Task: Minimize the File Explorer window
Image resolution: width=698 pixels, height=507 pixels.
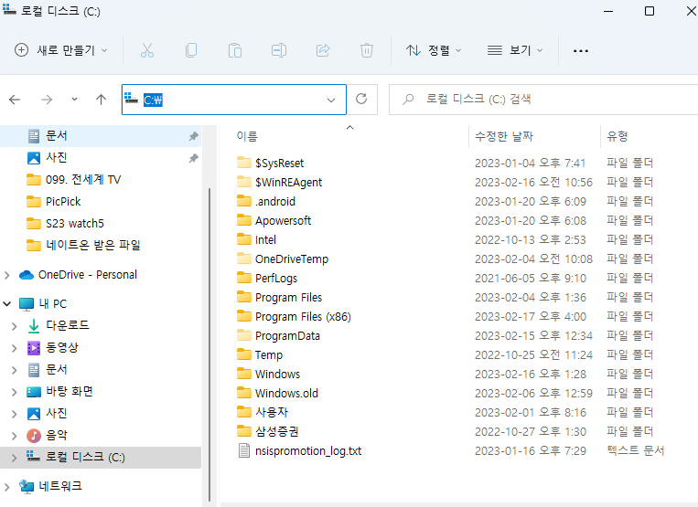Action: click(x=608, y=11)
